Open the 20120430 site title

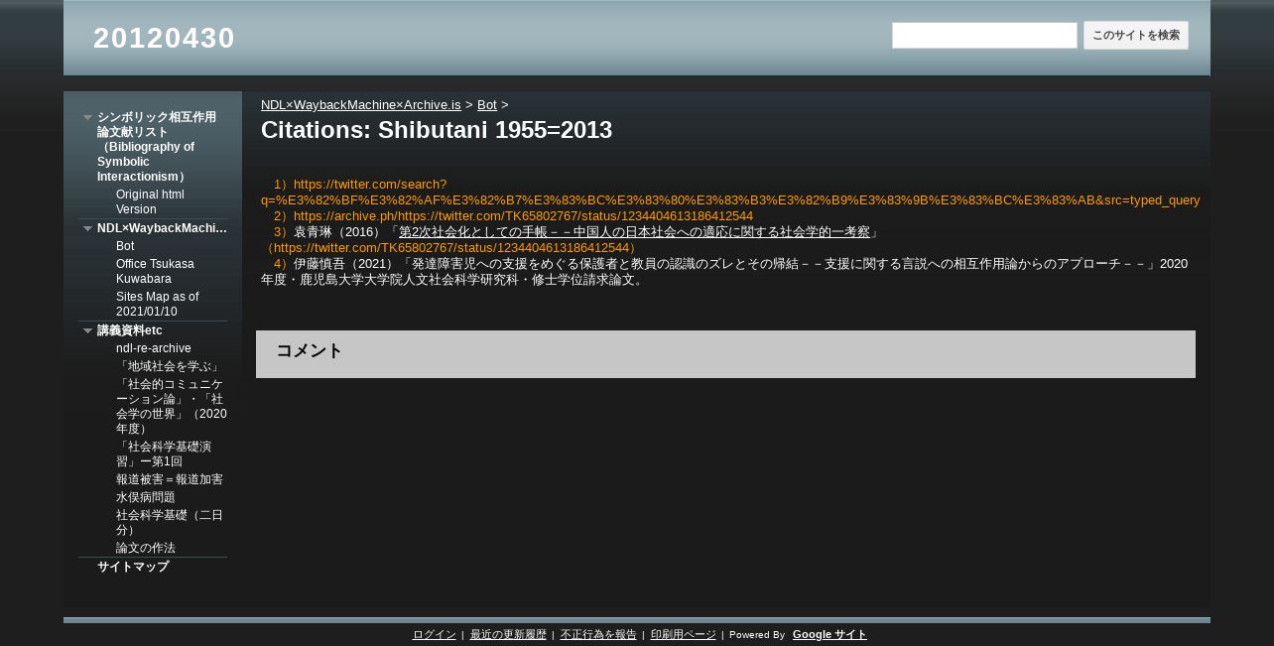(x=164, y=38)
